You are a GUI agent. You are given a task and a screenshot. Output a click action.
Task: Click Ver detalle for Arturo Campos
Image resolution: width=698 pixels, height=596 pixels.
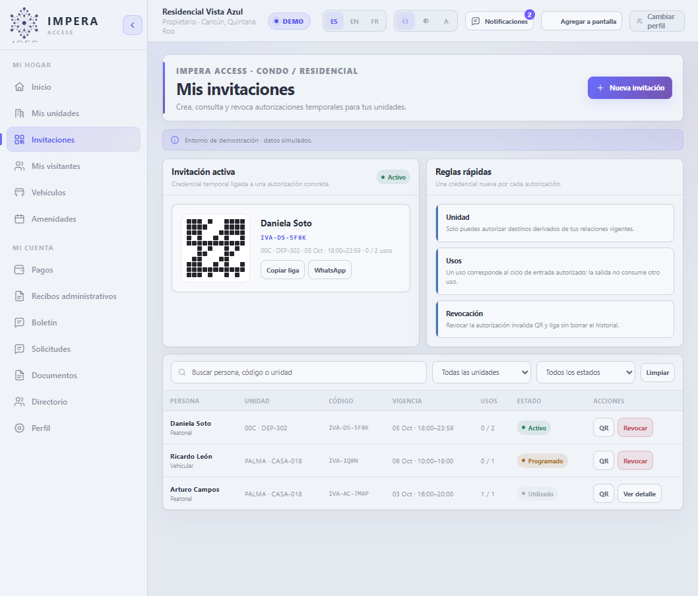(x=639, y=494)
